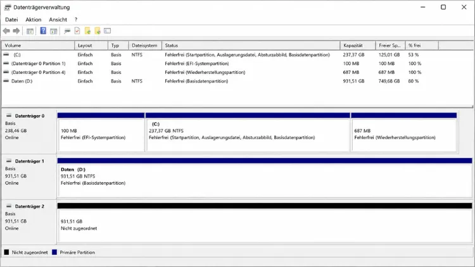This screenshot has height=267, width=475.
Task: Select the Datenträger 1 disk label
Action: click(x=30, y=161)
